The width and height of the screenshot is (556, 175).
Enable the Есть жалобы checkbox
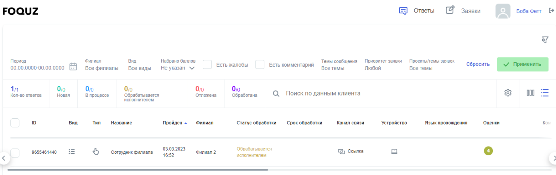207,65
